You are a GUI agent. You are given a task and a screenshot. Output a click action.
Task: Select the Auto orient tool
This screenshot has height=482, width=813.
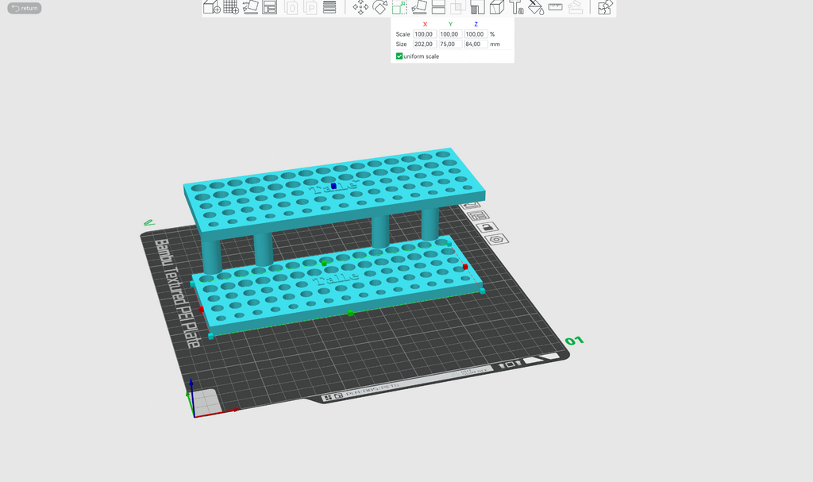(250, 6)
